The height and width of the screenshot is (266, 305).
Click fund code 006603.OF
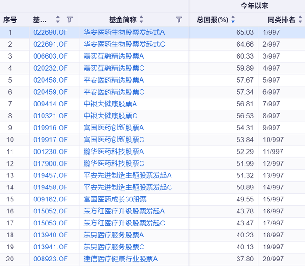[x=50, y=56]
